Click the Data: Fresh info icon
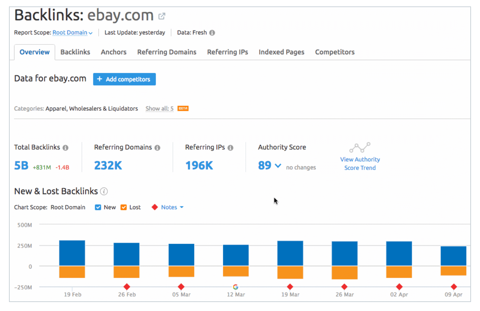This screenshot has height=311, width=480. [x=212, y=33]
